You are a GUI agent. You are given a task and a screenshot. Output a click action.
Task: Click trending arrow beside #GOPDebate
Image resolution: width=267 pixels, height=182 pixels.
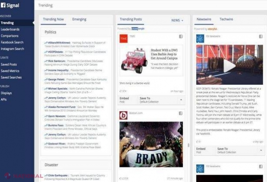click(46, 52)
